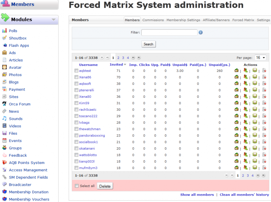The height and width of the screenshot is (202, 271).
Task: Go to next page using top pager arrow
Action: click(133, 58)
